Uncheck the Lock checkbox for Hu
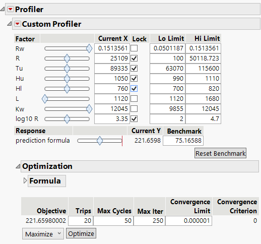261x244 pixels. tap(134, 79)
